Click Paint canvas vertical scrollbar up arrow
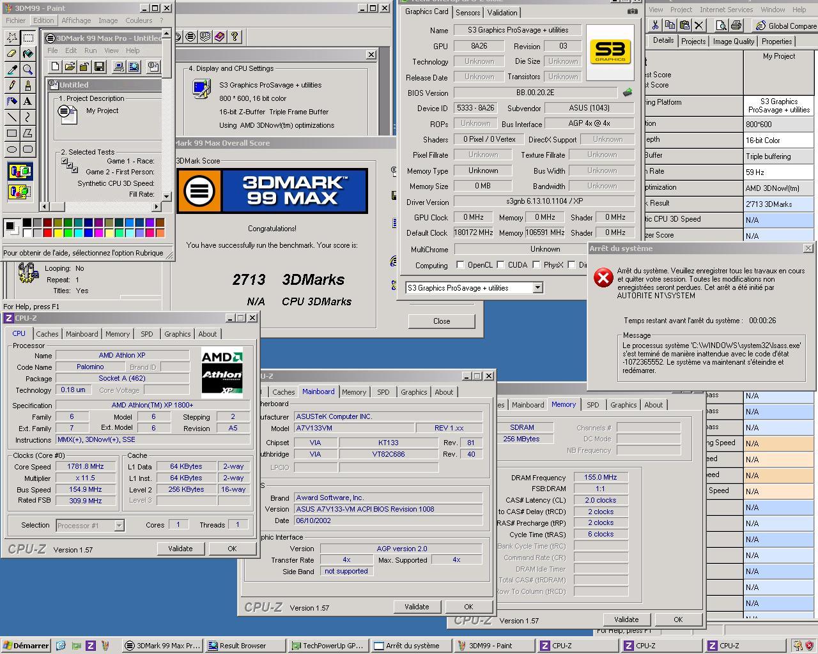Viewport: 818px width, 654px height. coord(167,33)
